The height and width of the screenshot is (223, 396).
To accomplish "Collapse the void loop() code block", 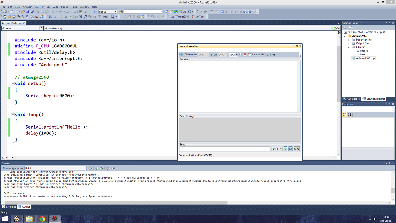I will click(x=13, y=115).
